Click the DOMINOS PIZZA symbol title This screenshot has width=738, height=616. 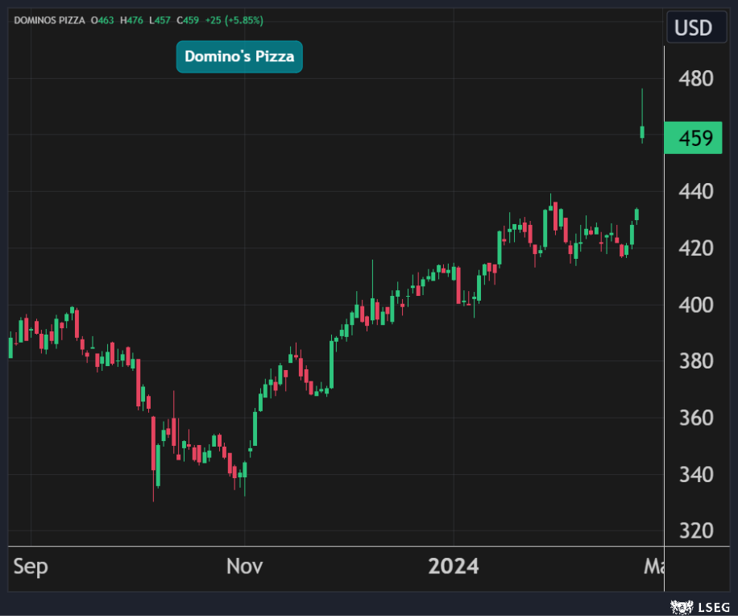click(x=50, y=19)
